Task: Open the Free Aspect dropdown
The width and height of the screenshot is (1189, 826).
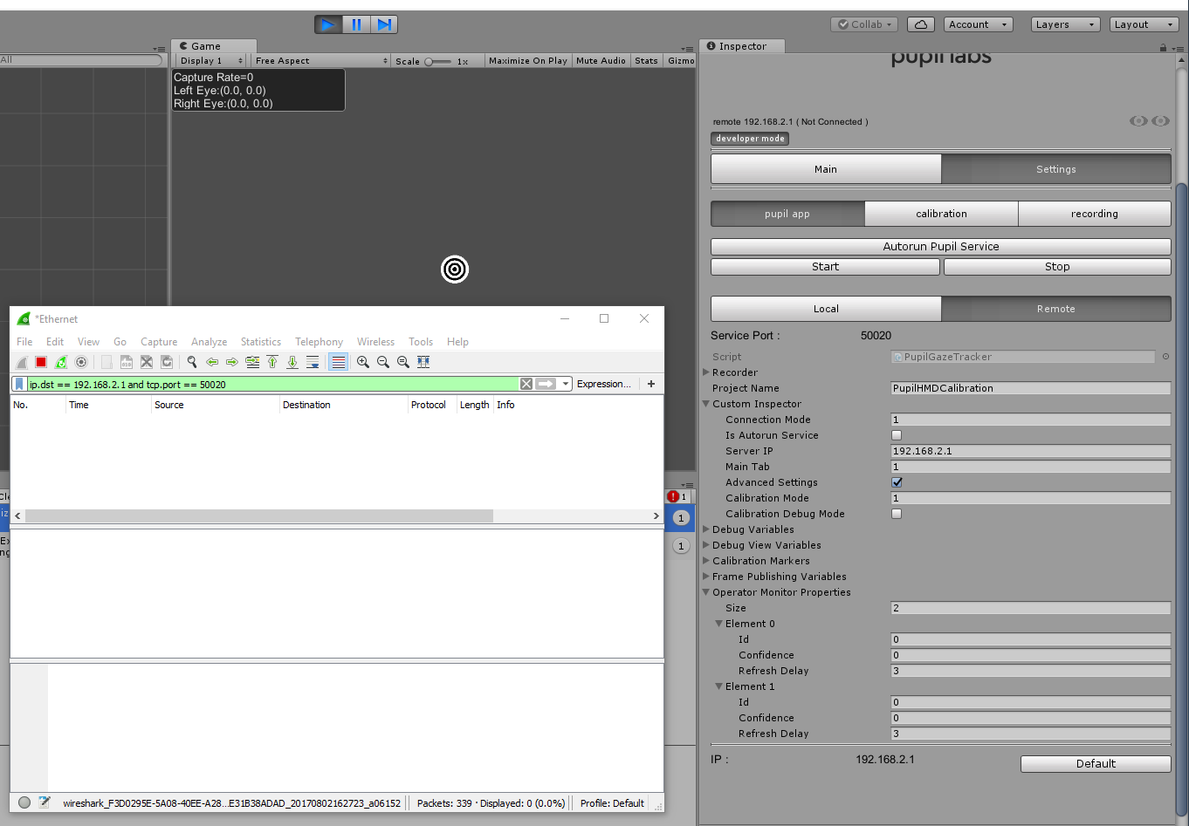Action: pos(320,61)
